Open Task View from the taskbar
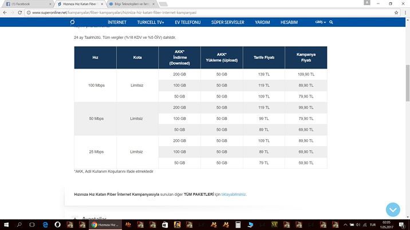The image size is (410, 230). point(32,224)
